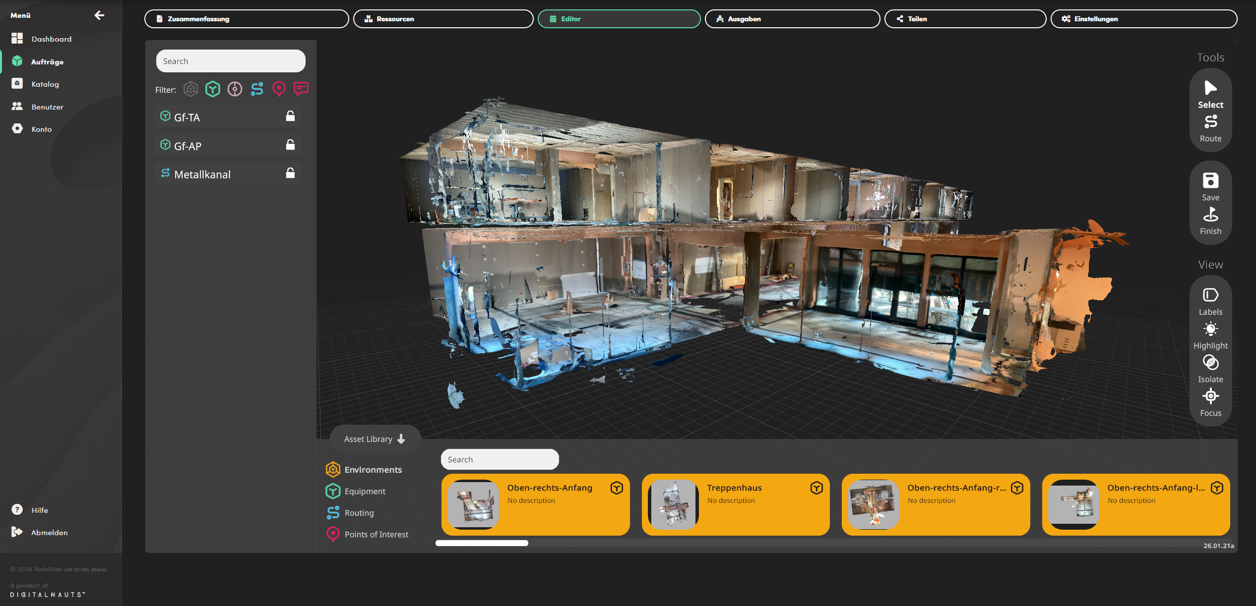Toggle lock on Metallkanal item
The width and height of the screenshot is (1256, 606).
(290, 173)
